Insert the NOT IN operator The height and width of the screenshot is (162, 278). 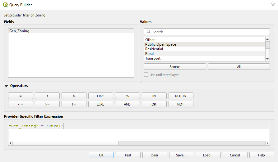coord(181,96)
